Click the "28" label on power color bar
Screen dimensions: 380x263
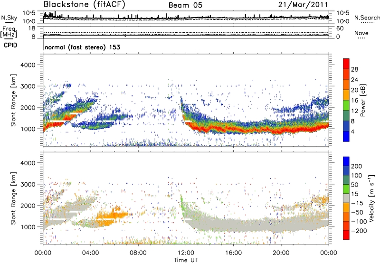pyautogui.click(x=354, y=69)
